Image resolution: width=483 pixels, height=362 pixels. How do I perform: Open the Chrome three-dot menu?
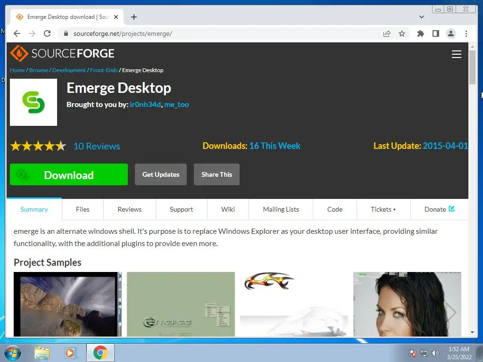coord(466,33)
